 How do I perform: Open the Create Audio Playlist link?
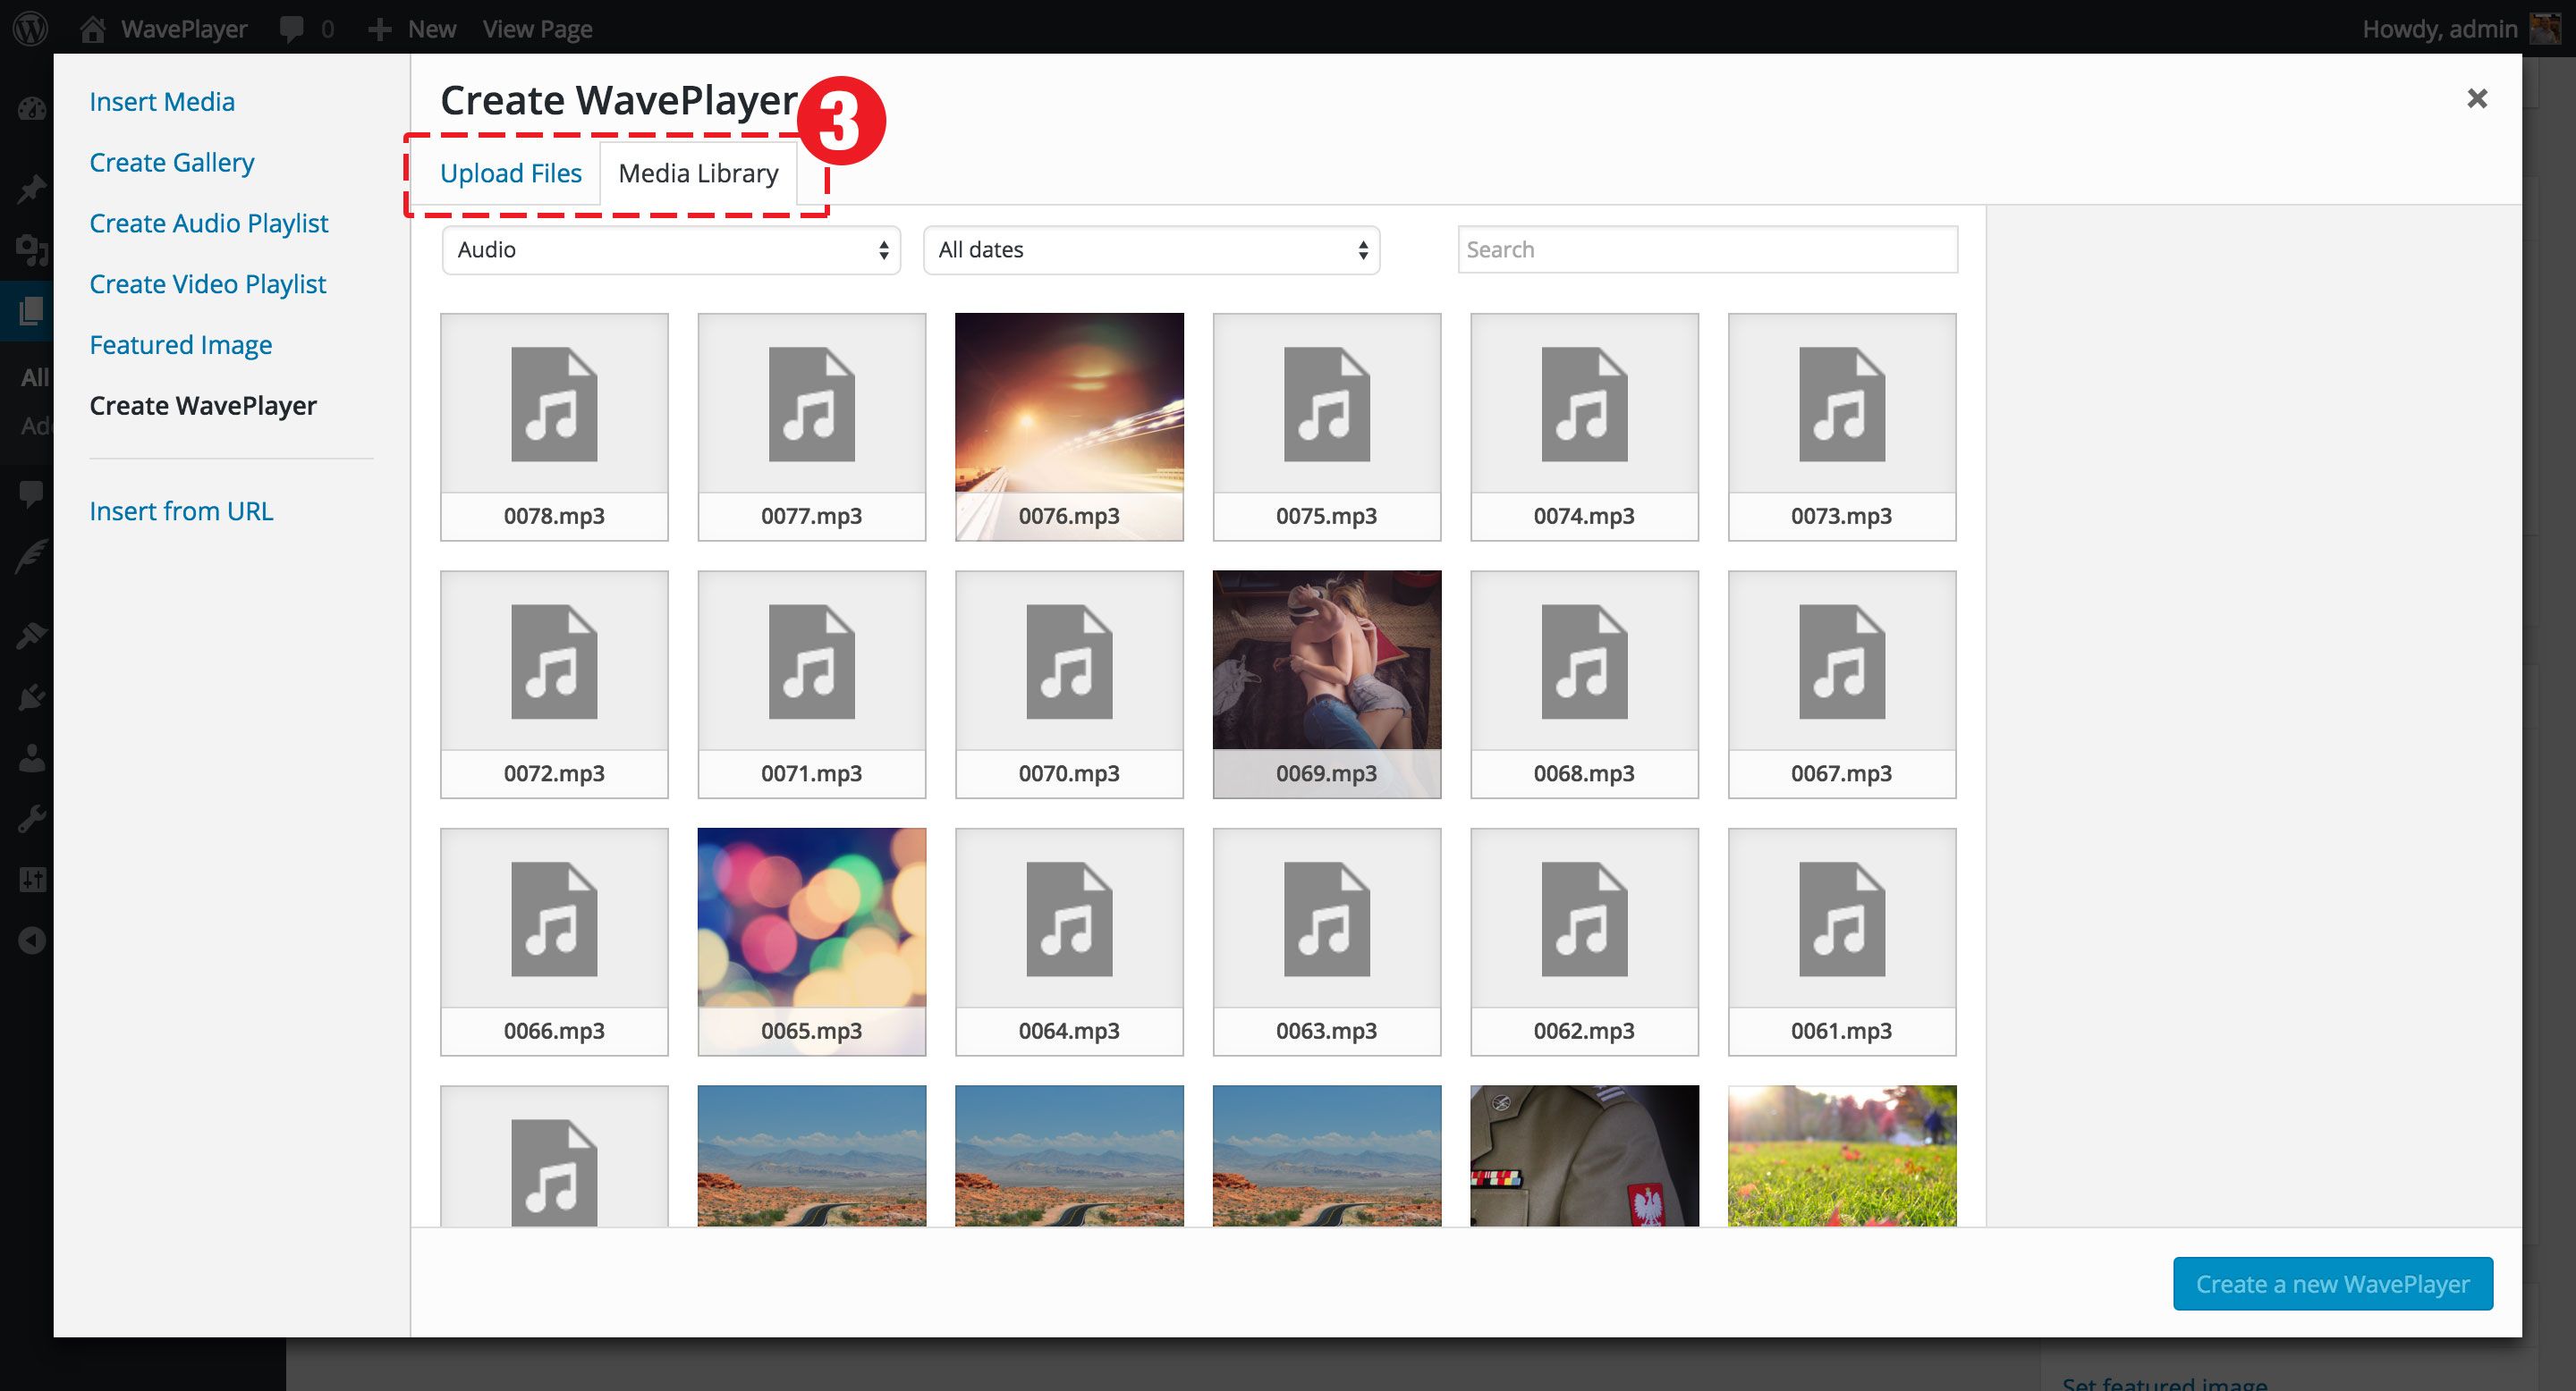point(208,223)
